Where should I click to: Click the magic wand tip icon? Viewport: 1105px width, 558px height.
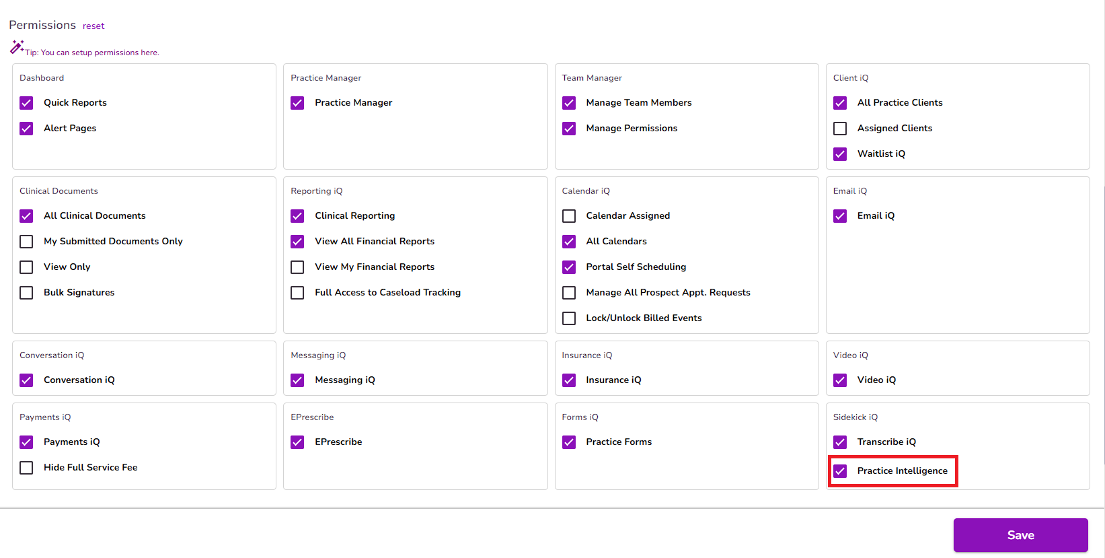tap(17, 47)
